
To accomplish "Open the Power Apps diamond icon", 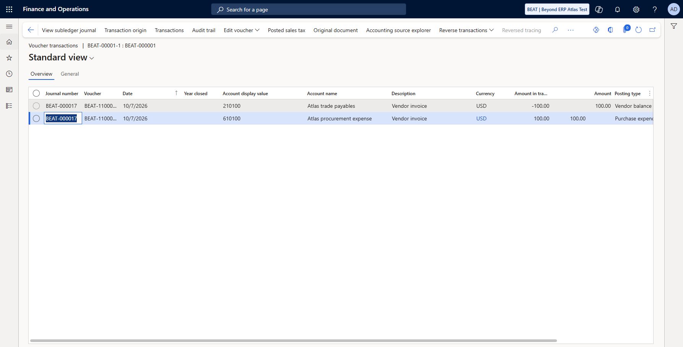I will tap(596, 30).
